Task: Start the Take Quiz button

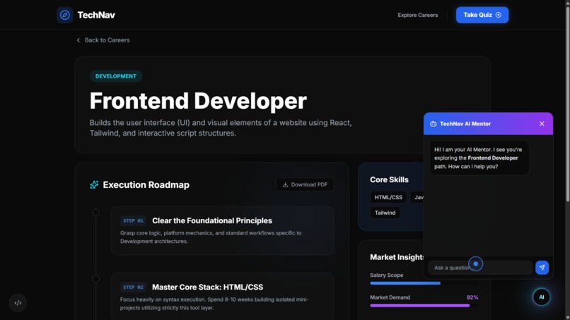Action: 482,15
